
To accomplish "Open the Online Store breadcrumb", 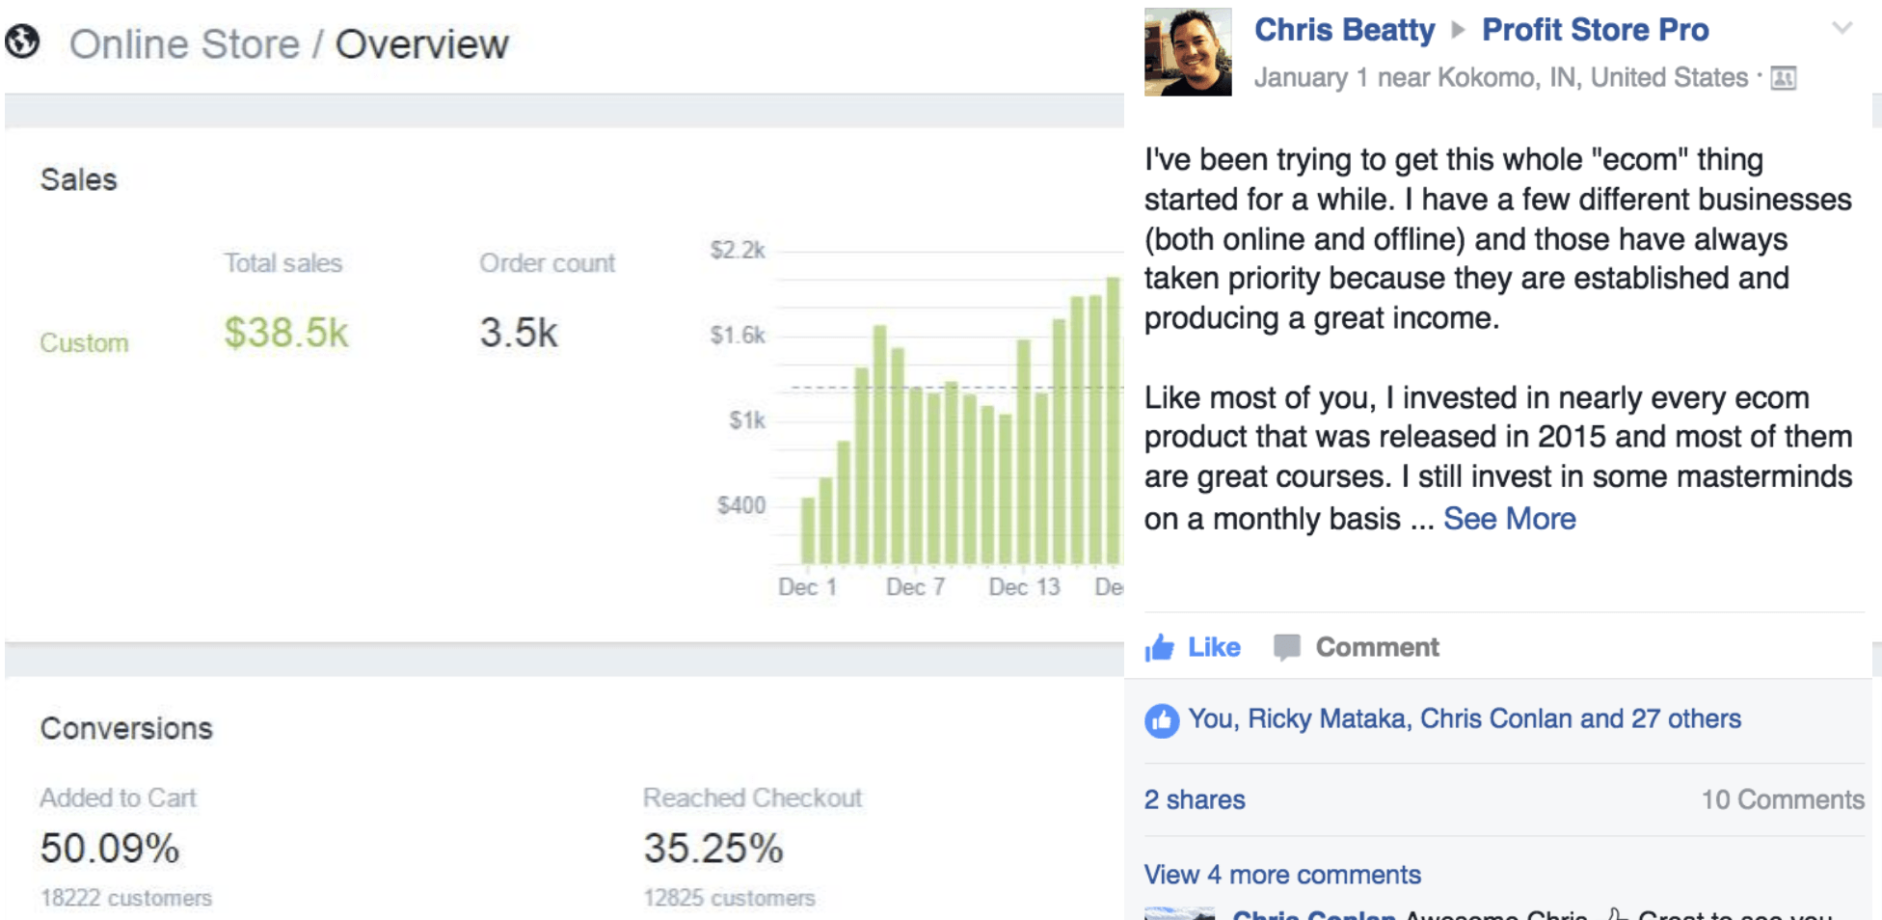I will (x=184, y=44).
